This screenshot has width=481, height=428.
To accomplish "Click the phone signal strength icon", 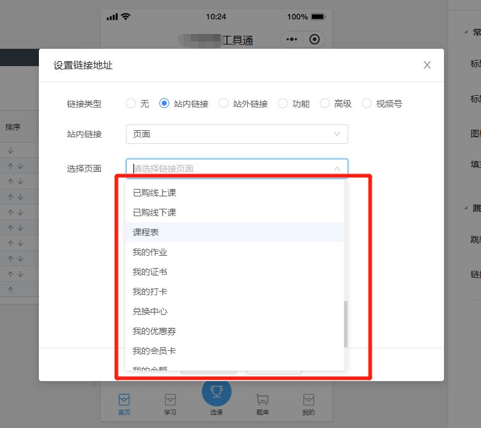I will pos(112,17).
